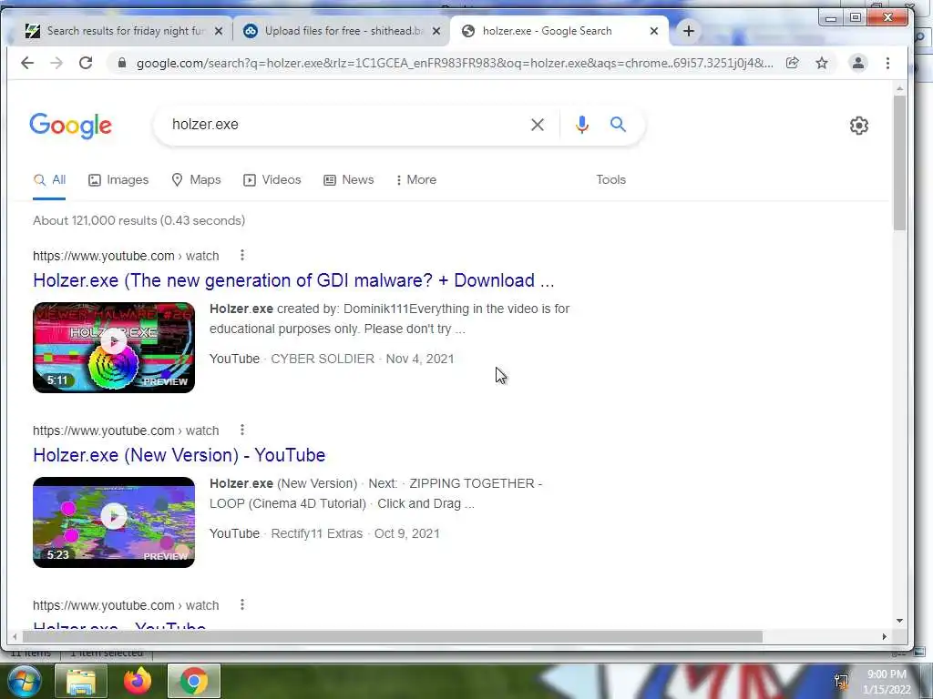Open the Chrome profile avatar icon
This screenshot has height=699, width=933.
click(x=857, y=63)
